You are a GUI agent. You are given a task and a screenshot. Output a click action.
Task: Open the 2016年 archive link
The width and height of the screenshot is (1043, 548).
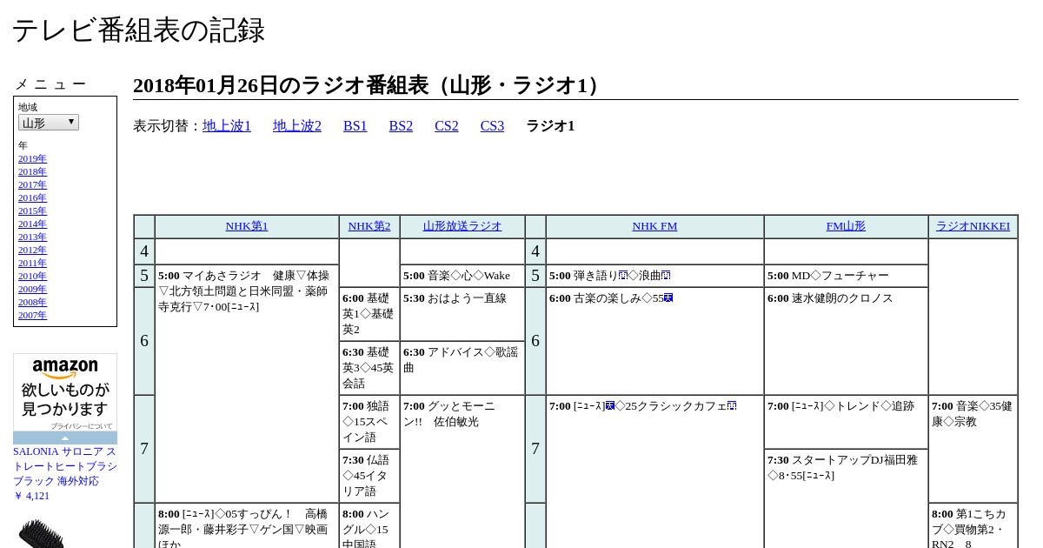(x=32, y=198)
